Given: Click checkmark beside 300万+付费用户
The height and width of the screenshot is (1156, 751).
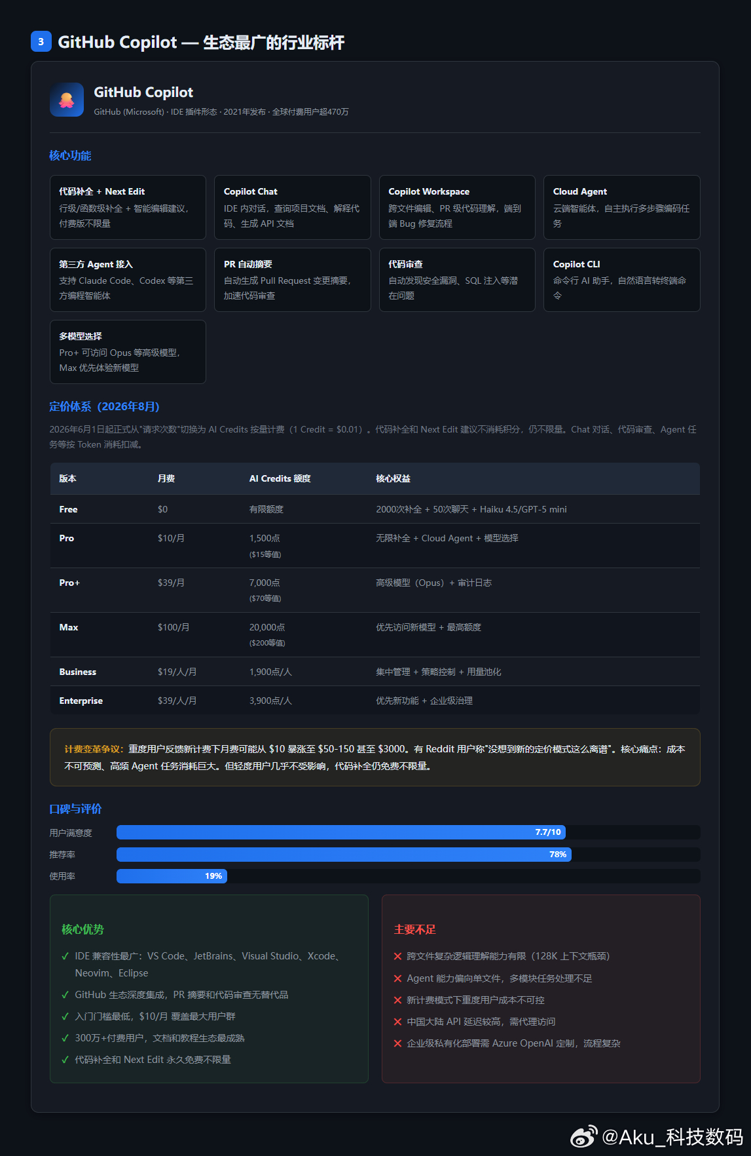Looking at the screenshot, I should pyautogui.click(x=65, y=1038).
